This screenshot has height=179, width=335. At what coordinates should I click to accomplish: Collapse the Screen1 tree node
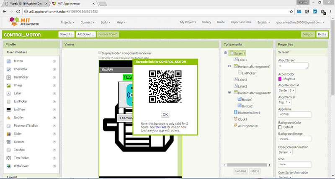coord(225,53)
